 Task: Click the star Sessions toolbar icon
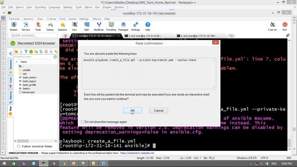(62, 26)
